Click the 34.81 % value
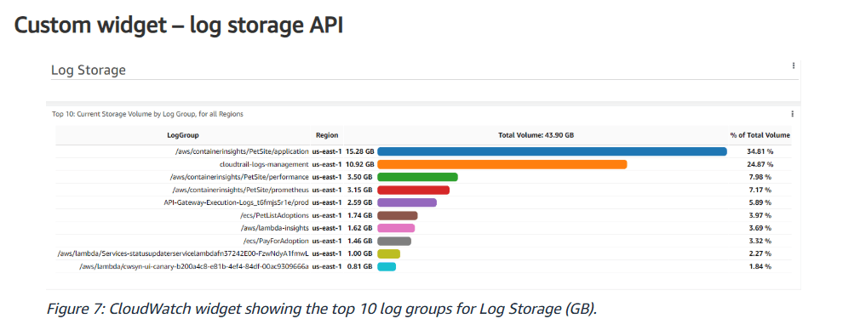 click(x=760, y=151)
